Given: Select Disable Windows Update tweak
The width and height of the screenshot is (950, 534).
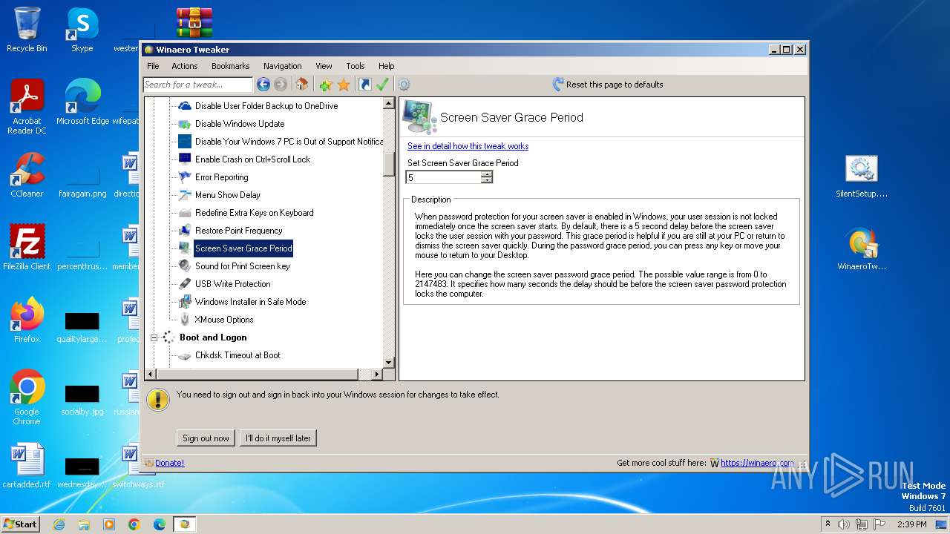Looking at the screenshot, I should coord(240,124).
